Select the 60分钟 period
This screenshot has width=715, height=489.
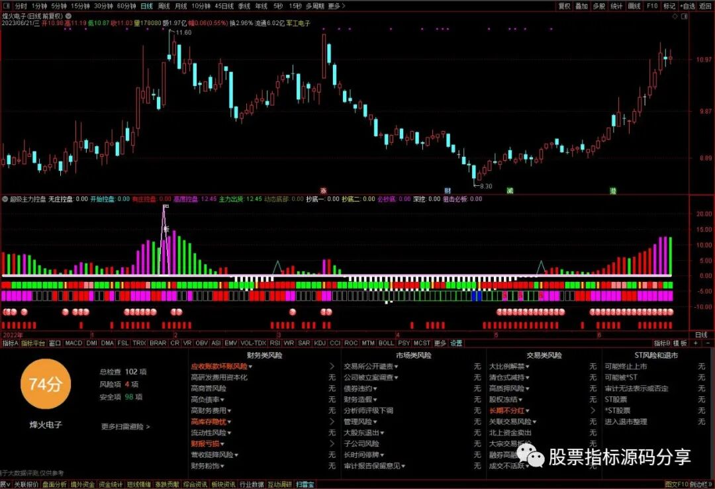[126, 6]
